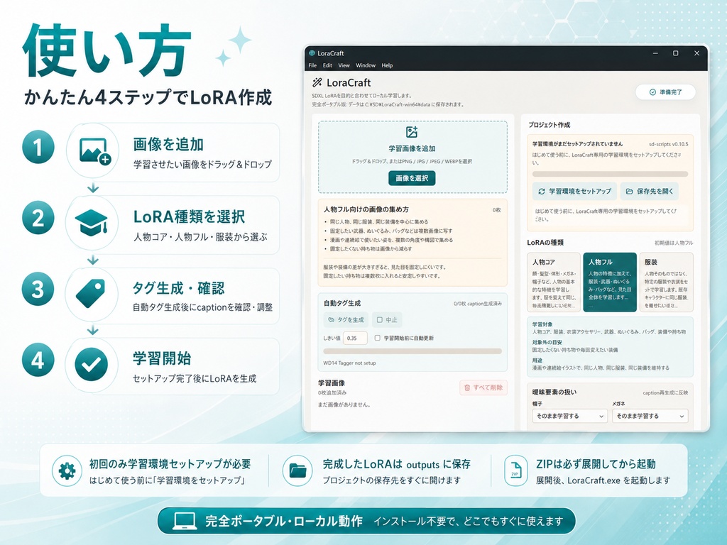This screenshot has height=545, width=727.
Task: Click the folder icon on 保存先を開く
Action: coord(630,192)
